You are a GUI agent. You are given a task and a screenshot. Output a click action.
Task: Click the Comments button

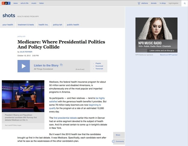point(119,141)
